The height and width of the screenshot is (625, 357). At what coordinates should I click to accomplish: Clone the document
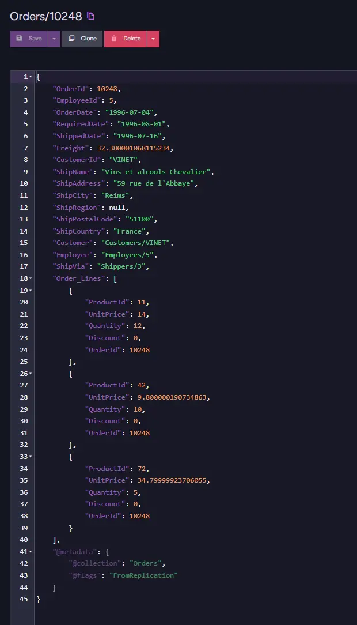tap(82, 39)
